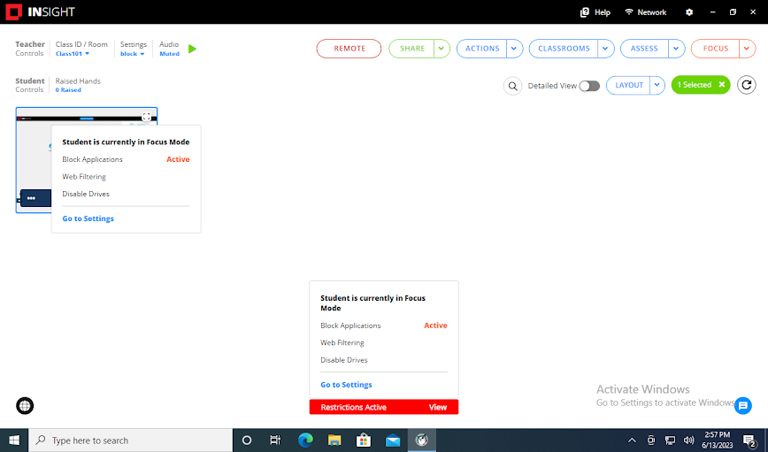Click the Layout button

[x=629, y=85]
